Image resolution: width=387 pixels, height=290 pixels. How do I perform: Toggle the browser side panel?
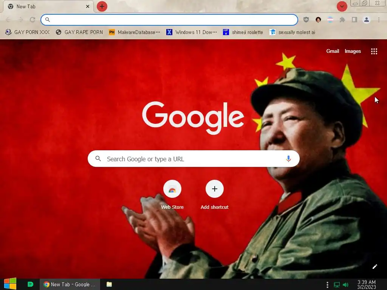354,20
